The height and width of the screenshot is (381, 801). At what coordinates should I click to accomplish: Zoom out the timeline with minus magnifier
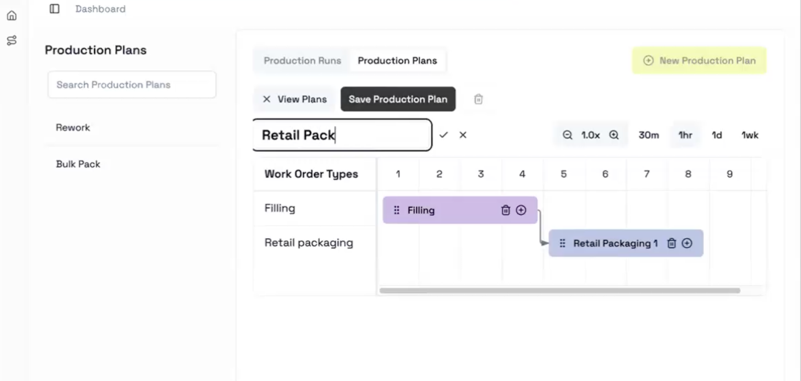click(568, 135)
